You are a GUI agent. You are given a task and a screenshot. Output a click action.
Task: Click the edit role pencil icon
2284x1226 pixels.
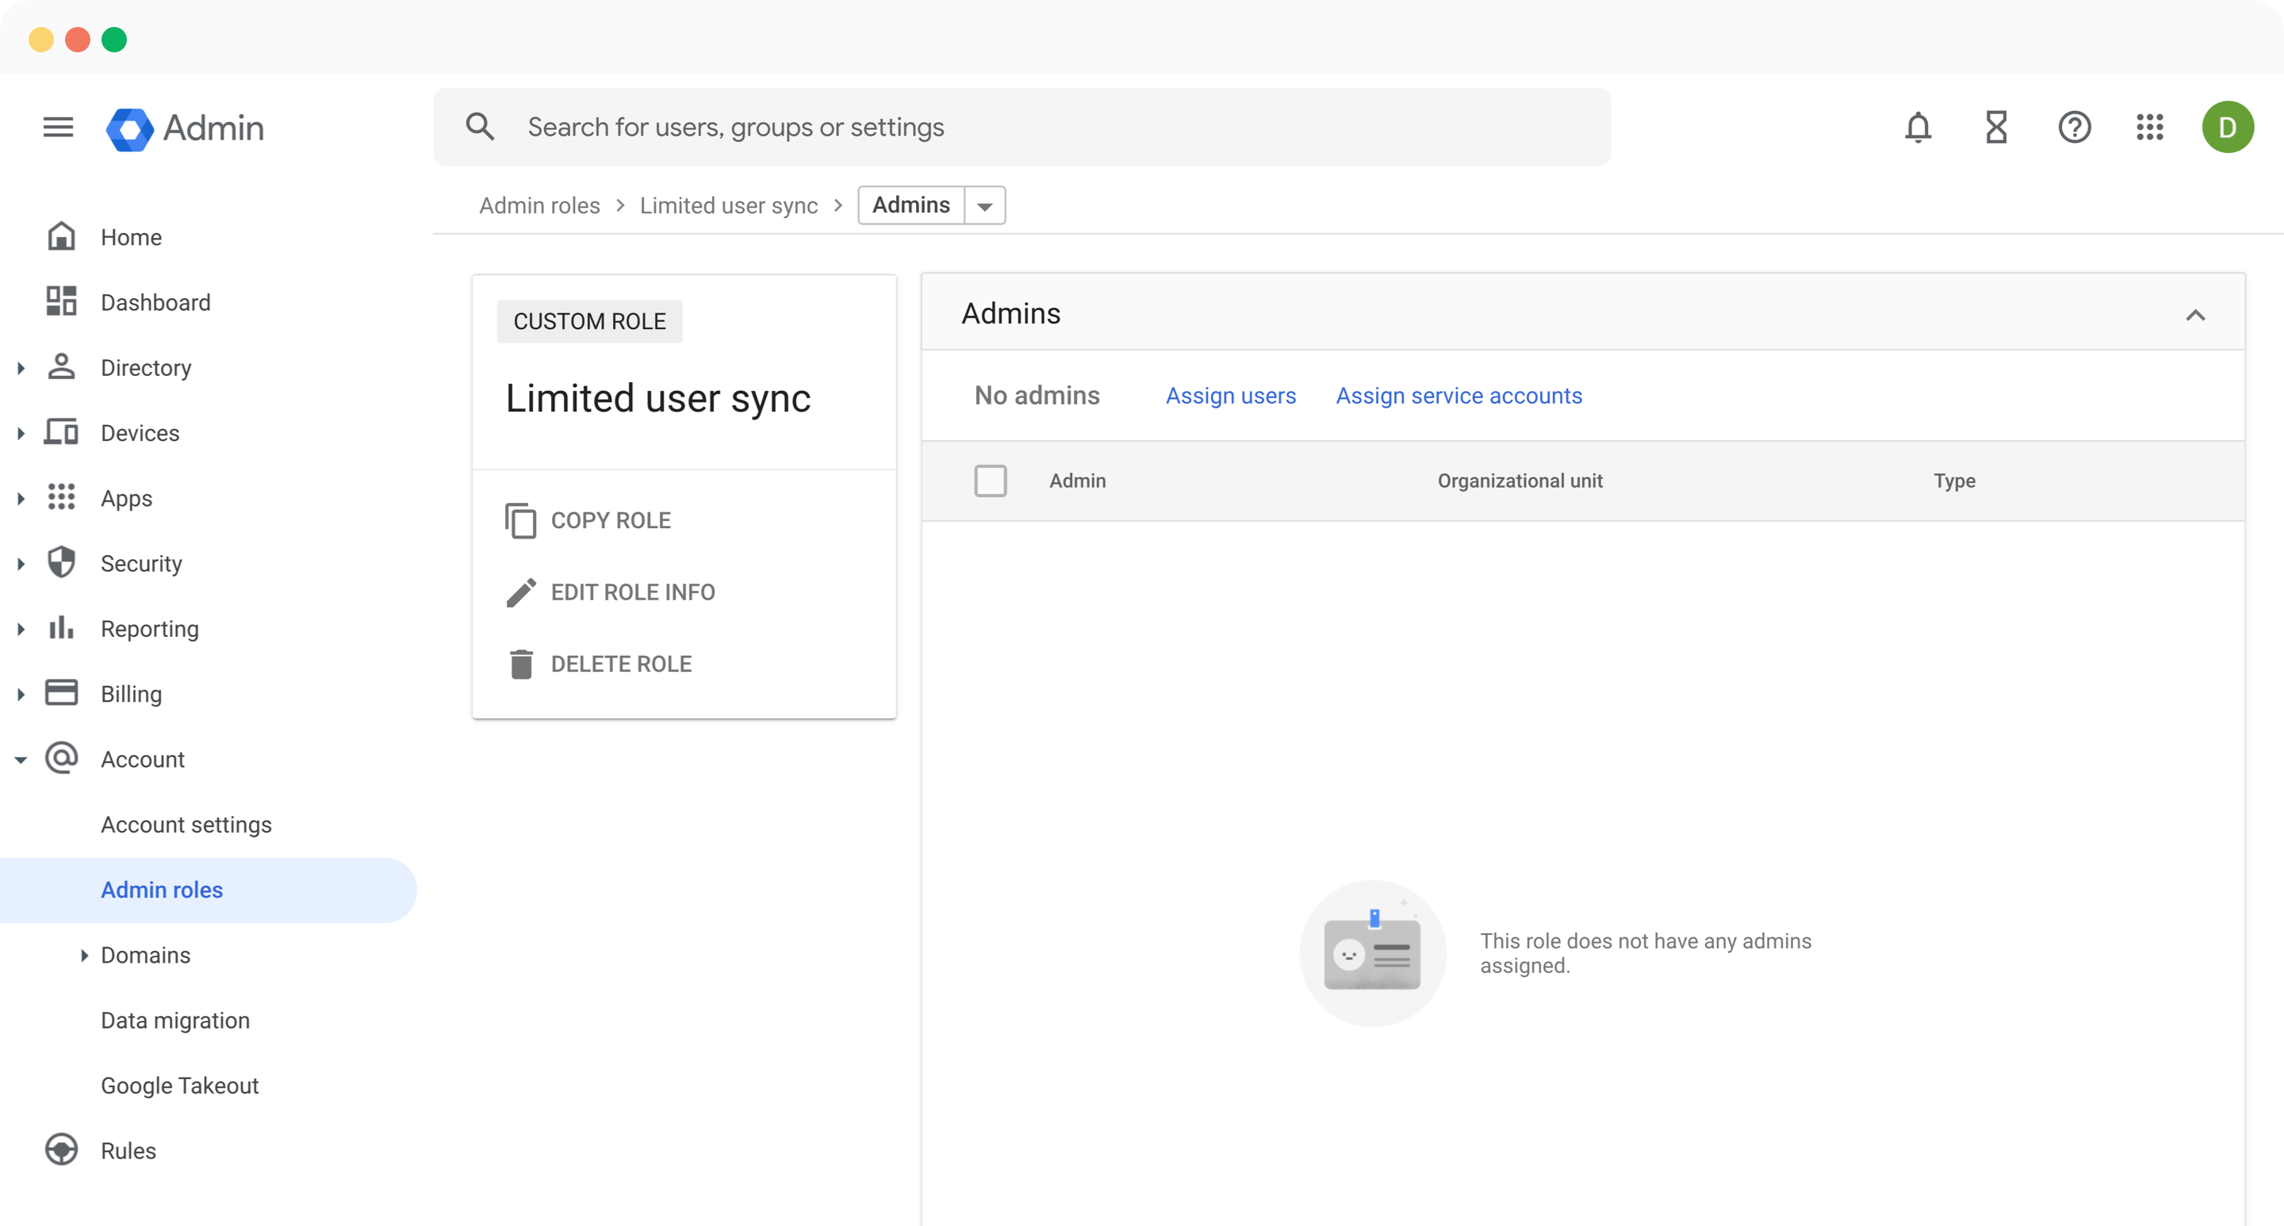point(520,592)
